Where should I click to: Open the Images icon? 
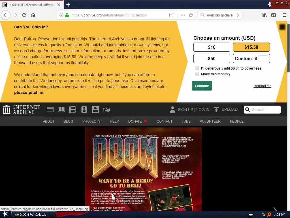click(107, 110)
